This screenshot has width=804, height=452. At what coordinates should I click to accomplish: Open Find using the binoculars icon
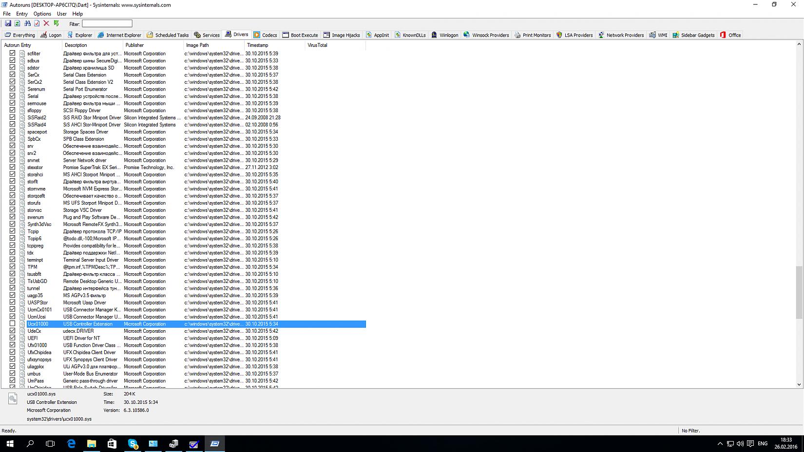point(27,23)
